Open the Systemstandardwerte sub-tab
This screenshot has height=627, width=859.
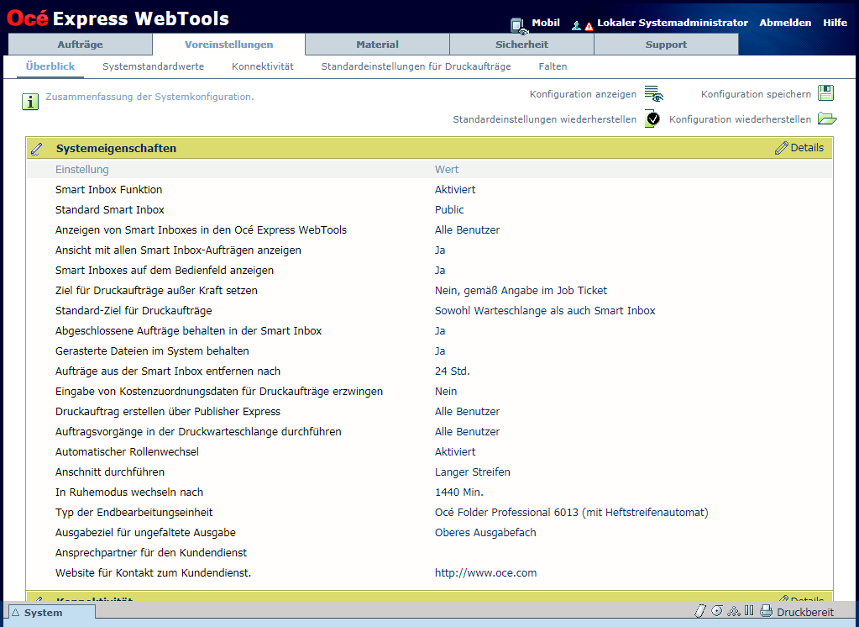pyautogui.click(x=154, y=66)
